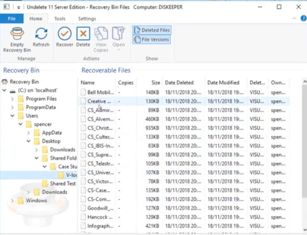Select the CS-Case... file
The image size is (307, 235).
(x=99, y=190)
